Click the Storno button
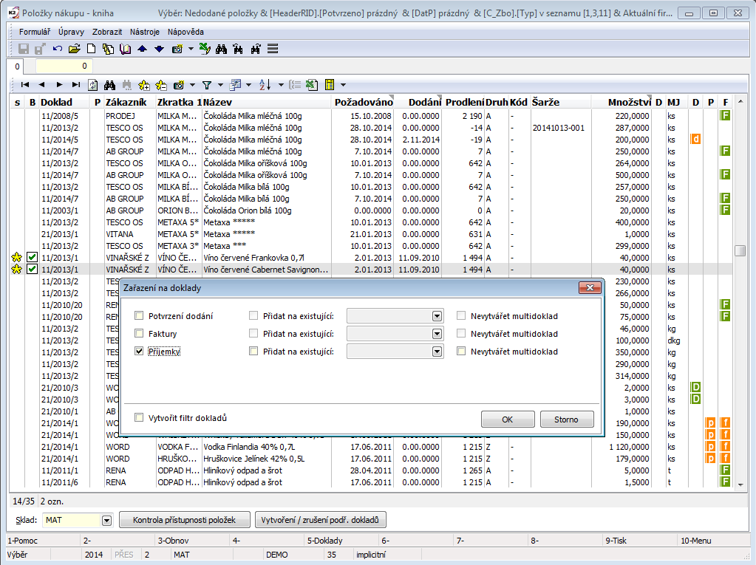 (x=566, y=420)
